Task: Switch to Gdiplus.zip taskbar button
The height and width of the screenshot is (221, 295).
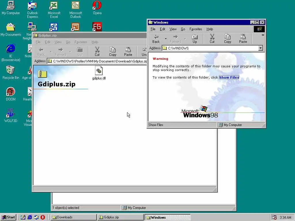Action: click(x=121, y=217)
